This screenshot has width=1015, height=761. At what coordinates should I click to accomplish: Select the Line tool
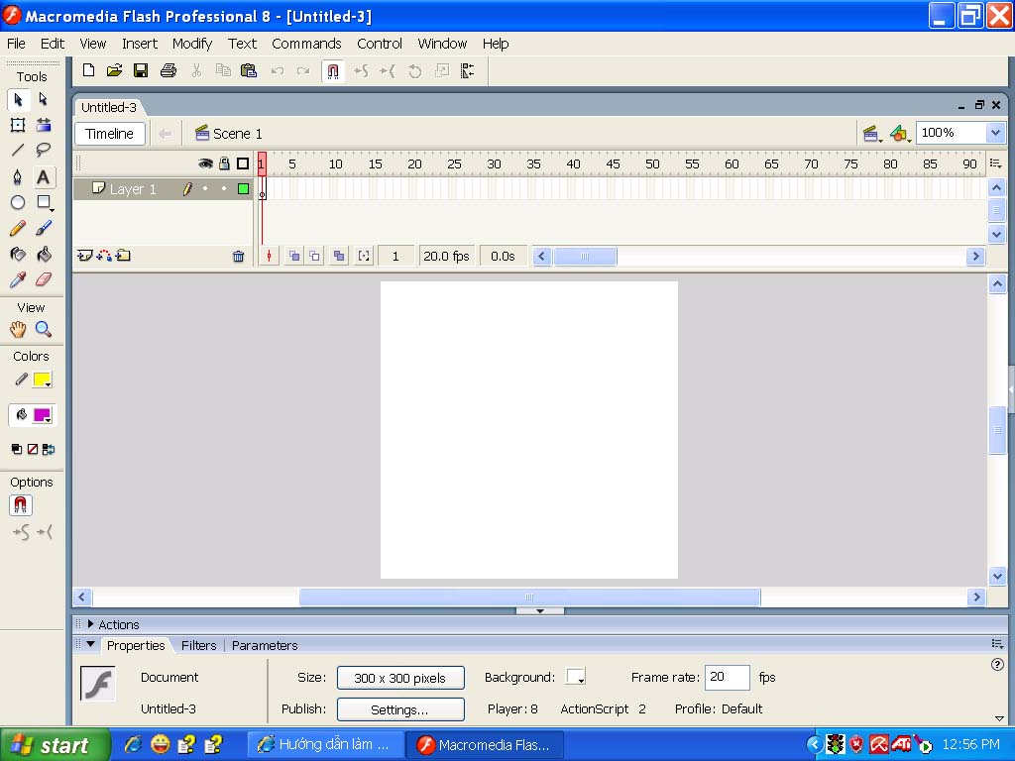[18, 151]
